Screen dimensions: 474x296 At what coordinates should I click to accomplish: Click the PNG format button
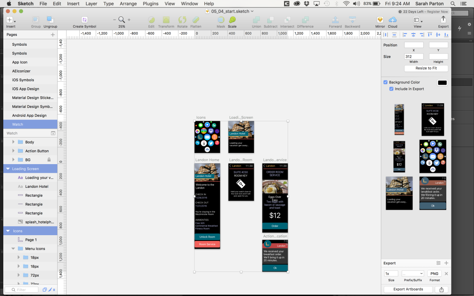click(434, 274)
